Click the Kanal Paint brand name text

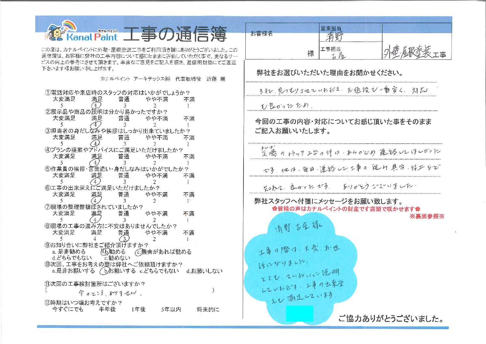point(92,37)
